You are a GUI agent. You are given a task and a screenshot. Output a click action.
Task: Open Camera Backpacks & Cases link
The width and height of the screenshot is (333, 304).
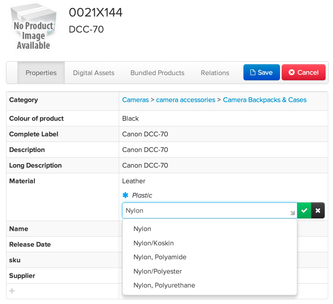[x=265, y=100]
